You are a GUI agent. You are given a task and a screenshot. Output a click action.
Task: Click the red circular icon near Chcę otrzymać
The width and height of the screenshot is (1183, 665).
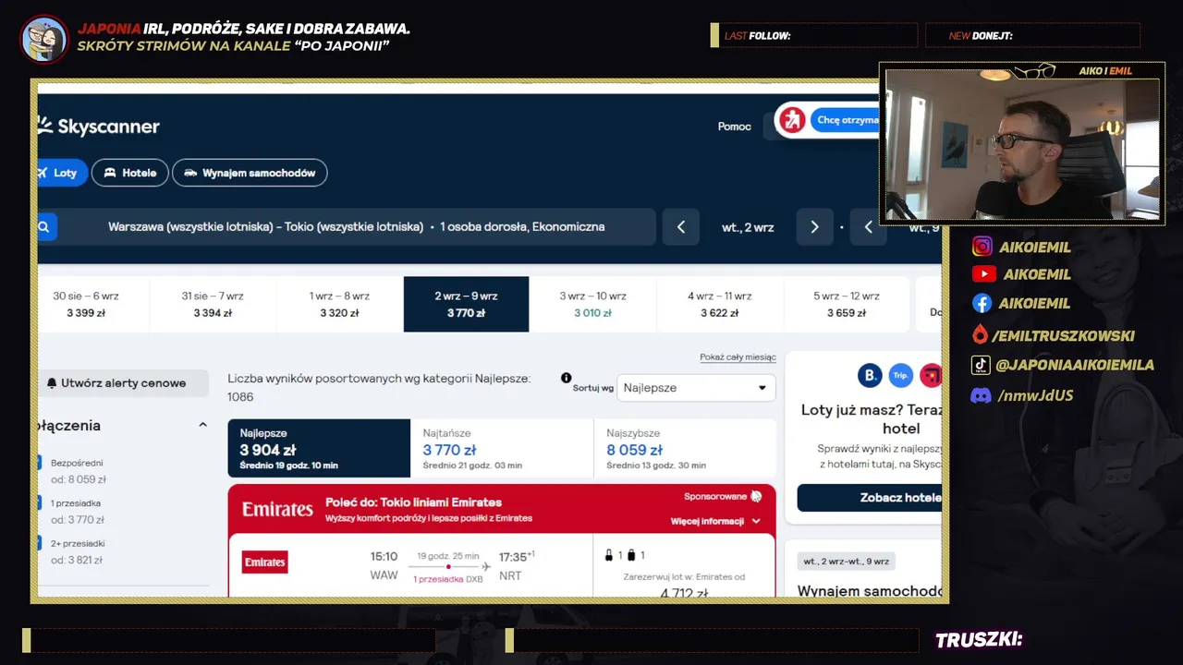click(791, 120)
